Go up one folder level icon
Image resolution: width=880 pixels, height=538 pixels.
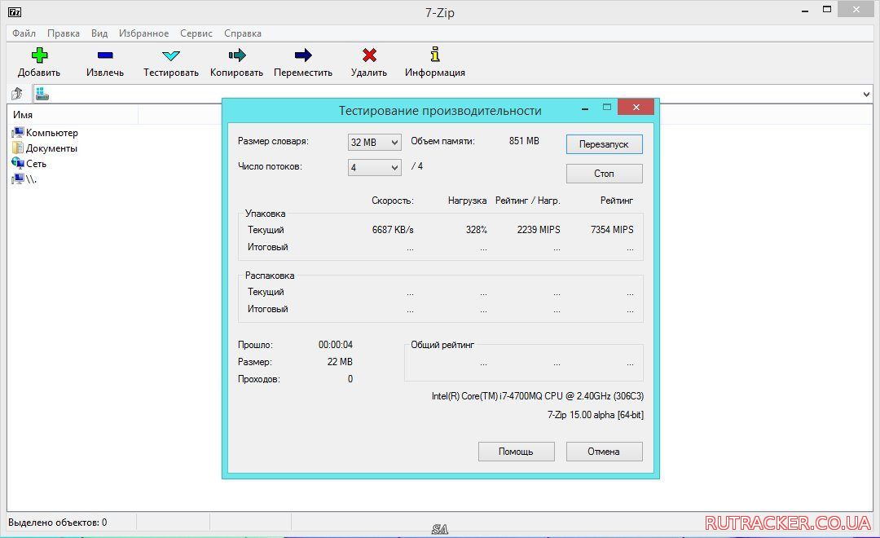[x=17, y=93]
